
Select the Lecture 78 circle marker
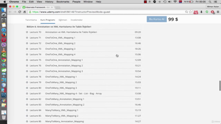click(27, 77)
